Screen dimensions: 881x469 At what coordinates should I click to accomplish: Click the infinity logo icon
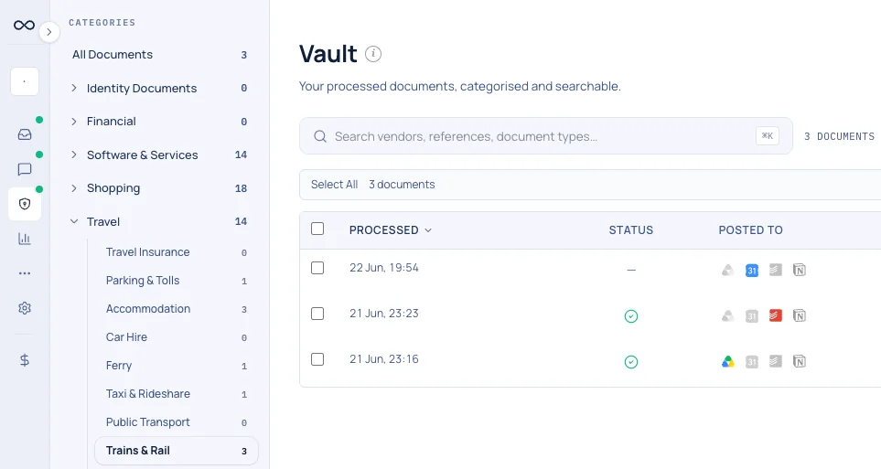[x=24, y=25]
